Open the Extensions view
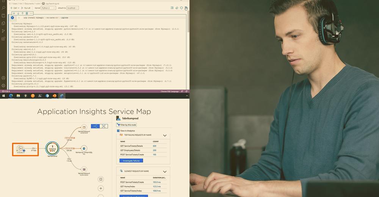Image resolution: width=379 pixels, height=197 pixels. pyautogui.click(x=3, y=38)
